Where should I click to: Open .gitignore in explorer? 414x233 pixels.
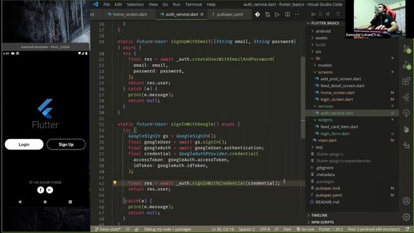[x=325, y=168]
